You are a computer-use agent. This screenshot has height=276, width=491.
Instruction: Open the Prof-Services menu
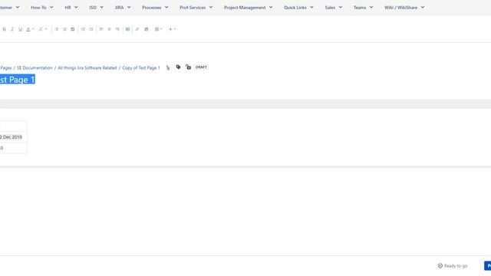click(x=196, y=7)
